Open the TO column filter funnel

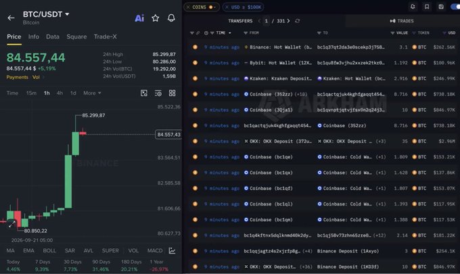(319, 33)
